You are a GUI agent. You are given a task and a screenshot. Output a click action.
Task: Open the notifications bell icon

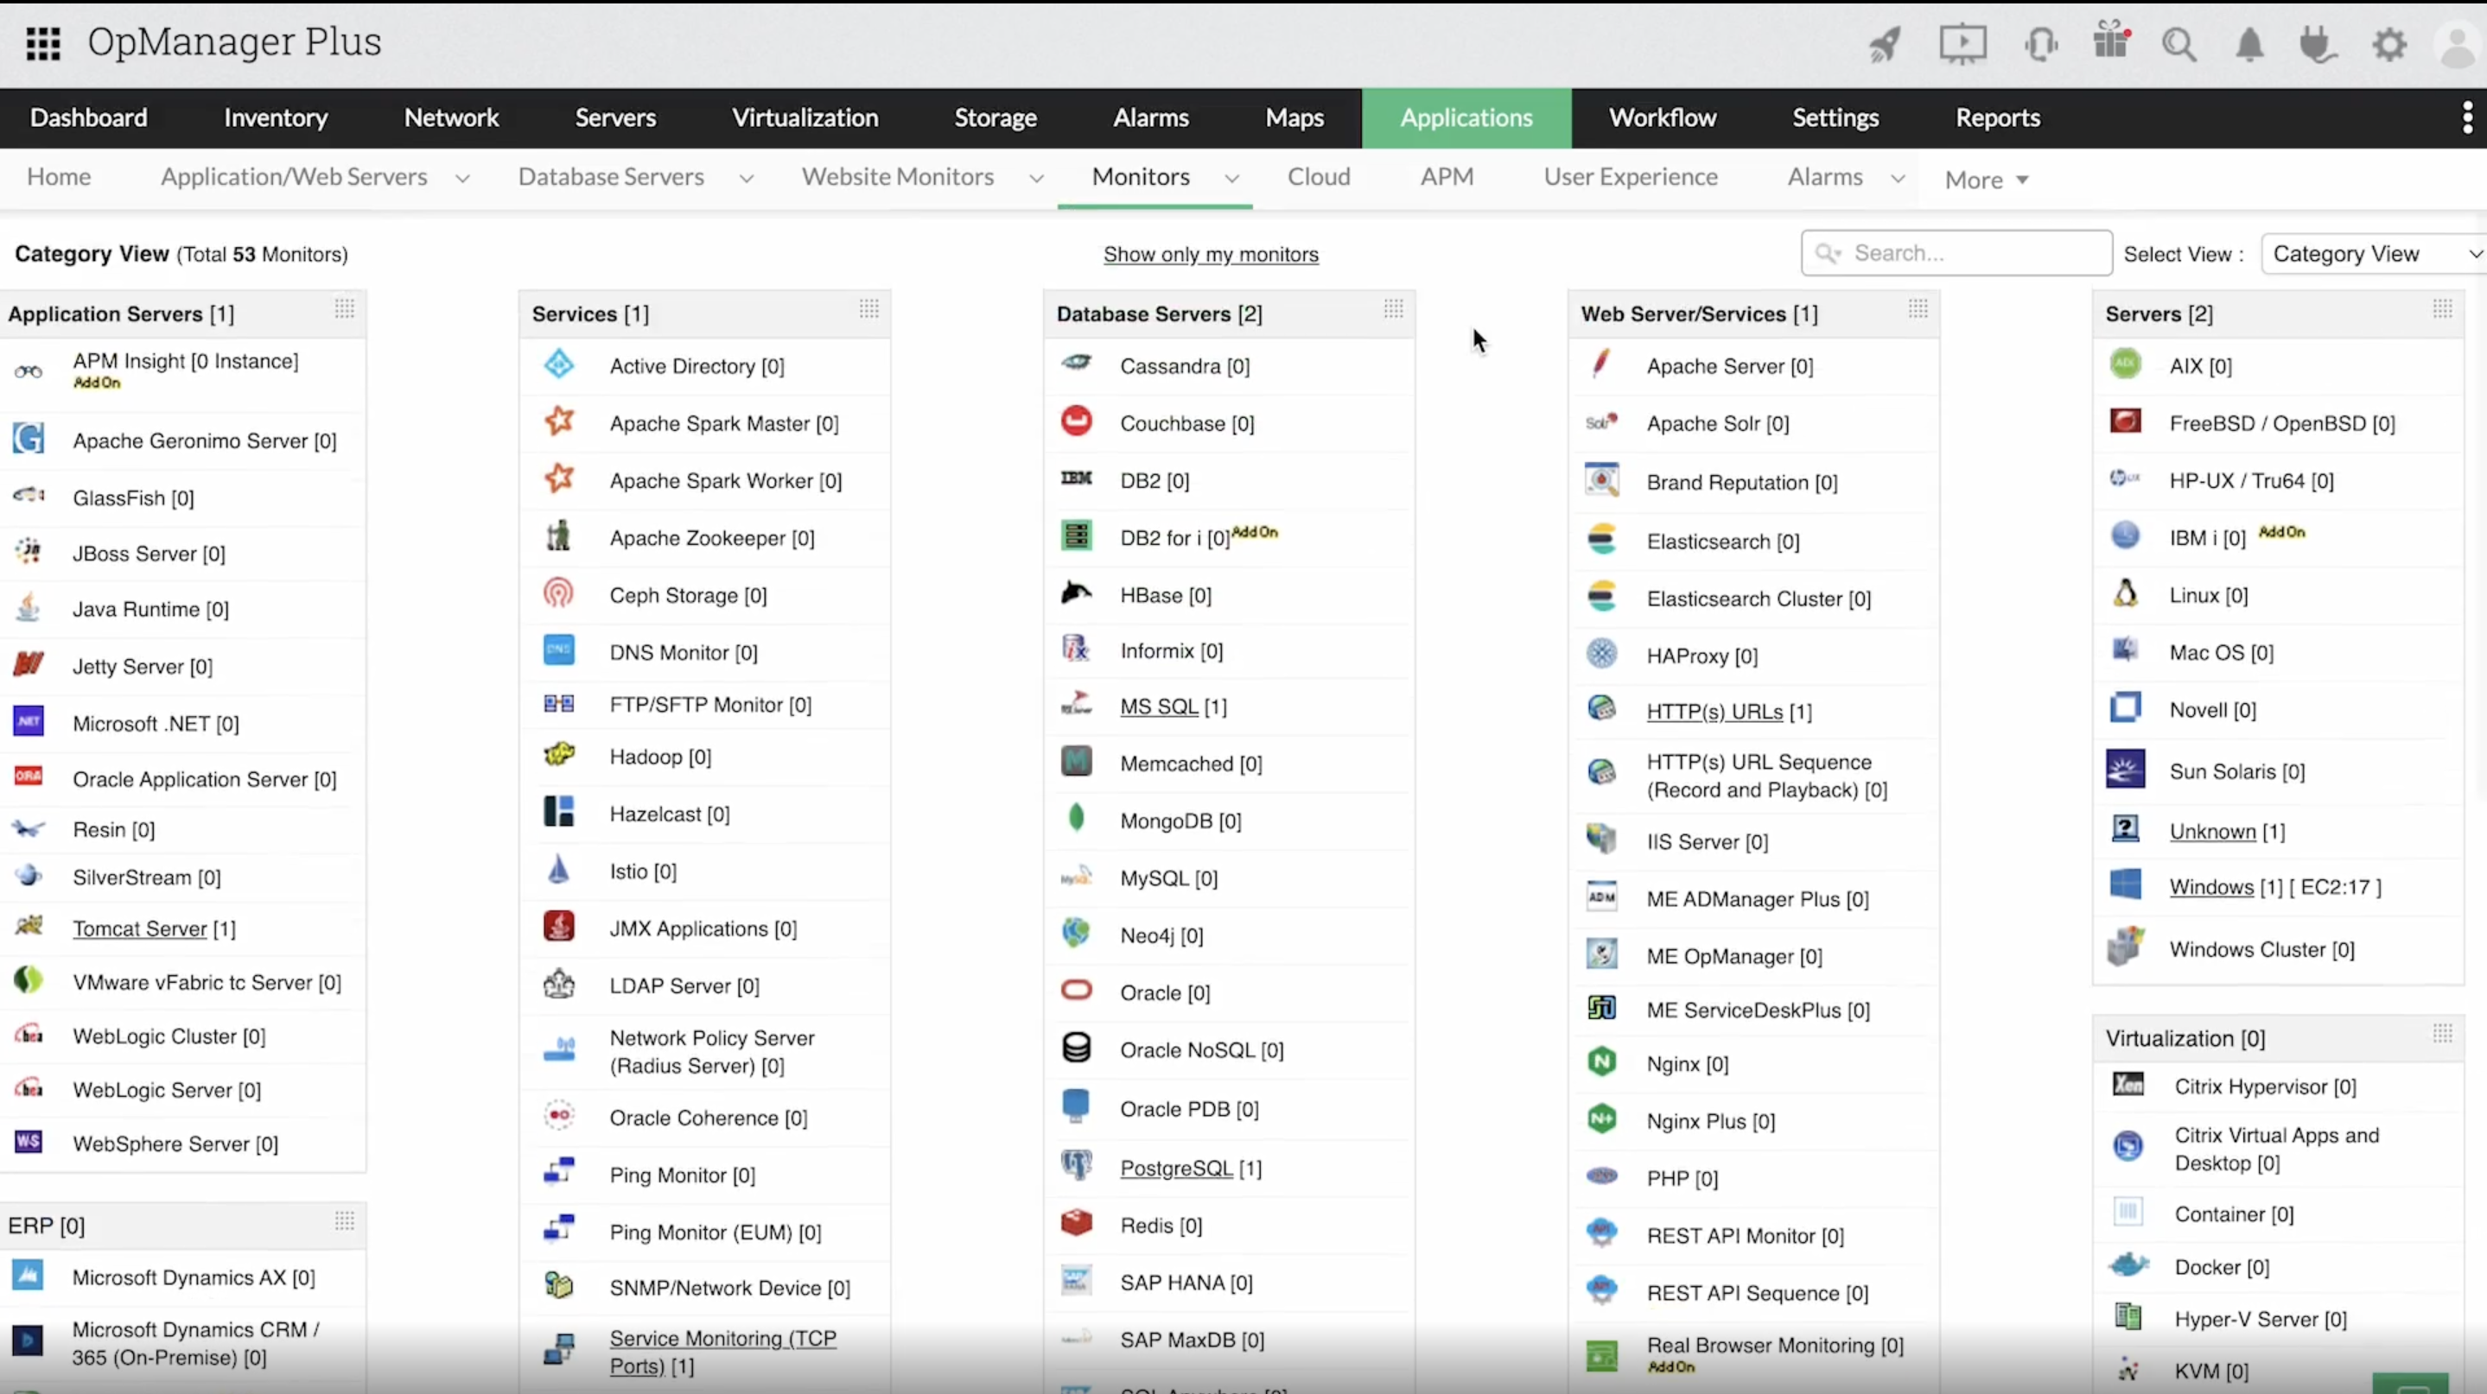point(2249,44)
